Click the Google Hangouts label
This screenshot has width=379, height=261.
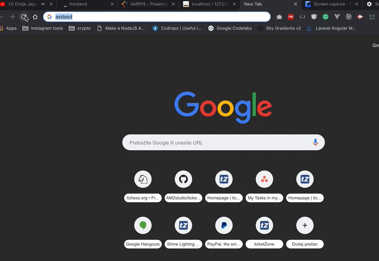point(143,244)
